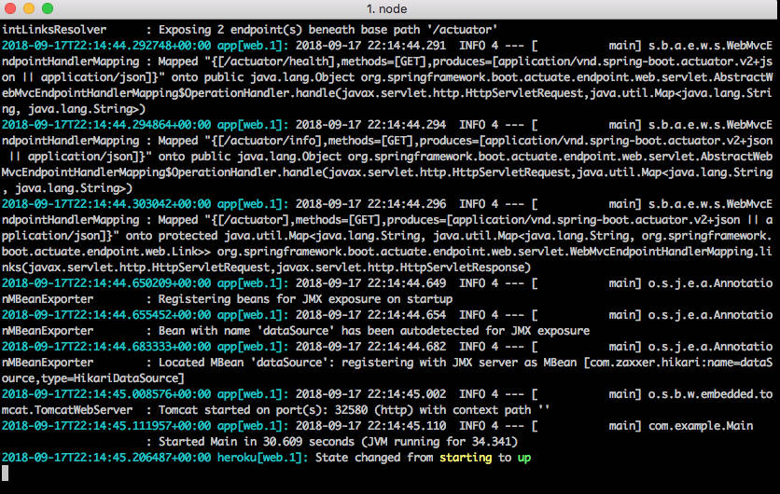Screen dimensions: 780x494
Task: Click the terminal cursor block at the prompt
Action: click(x=5, y=473)
